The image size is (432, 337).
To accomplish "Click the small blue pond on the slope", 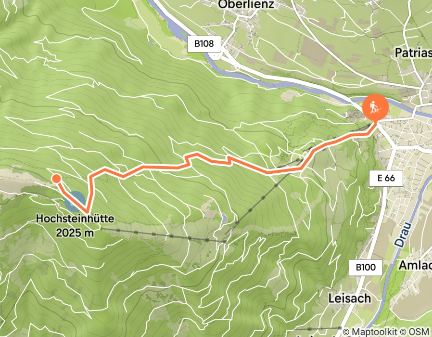I will (x=225, y=219).
